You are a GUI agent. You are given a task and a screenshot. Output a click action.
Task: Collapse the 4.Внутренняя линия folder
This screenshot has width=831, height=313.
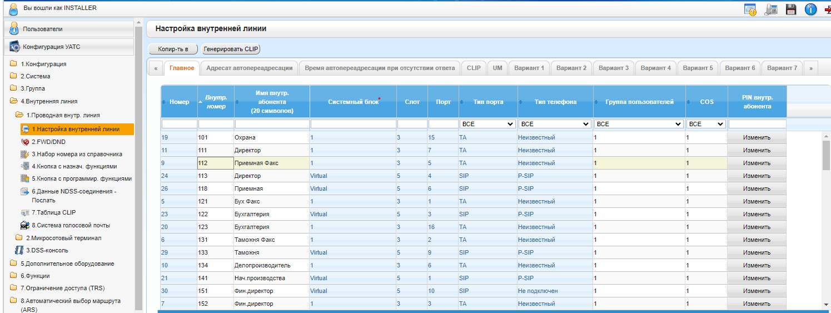click(13, 101)
